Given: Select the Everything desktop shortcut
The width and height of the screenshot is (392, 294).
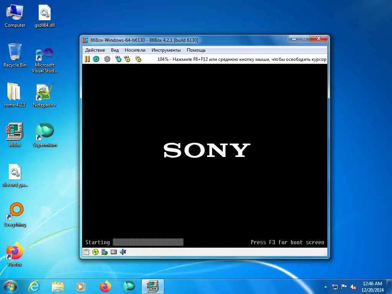Looking at the screenshot, I should click(x=15, y=214).
